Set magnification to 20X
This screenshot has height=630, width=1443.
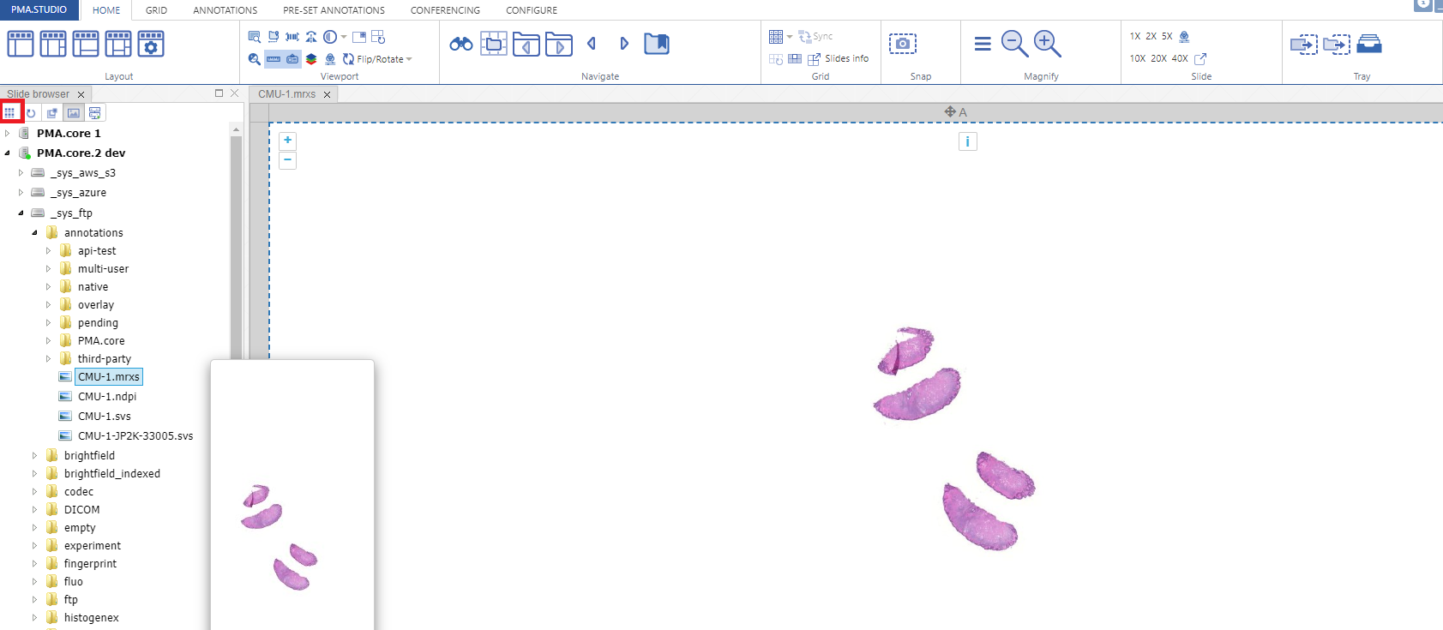[1158, 58]
